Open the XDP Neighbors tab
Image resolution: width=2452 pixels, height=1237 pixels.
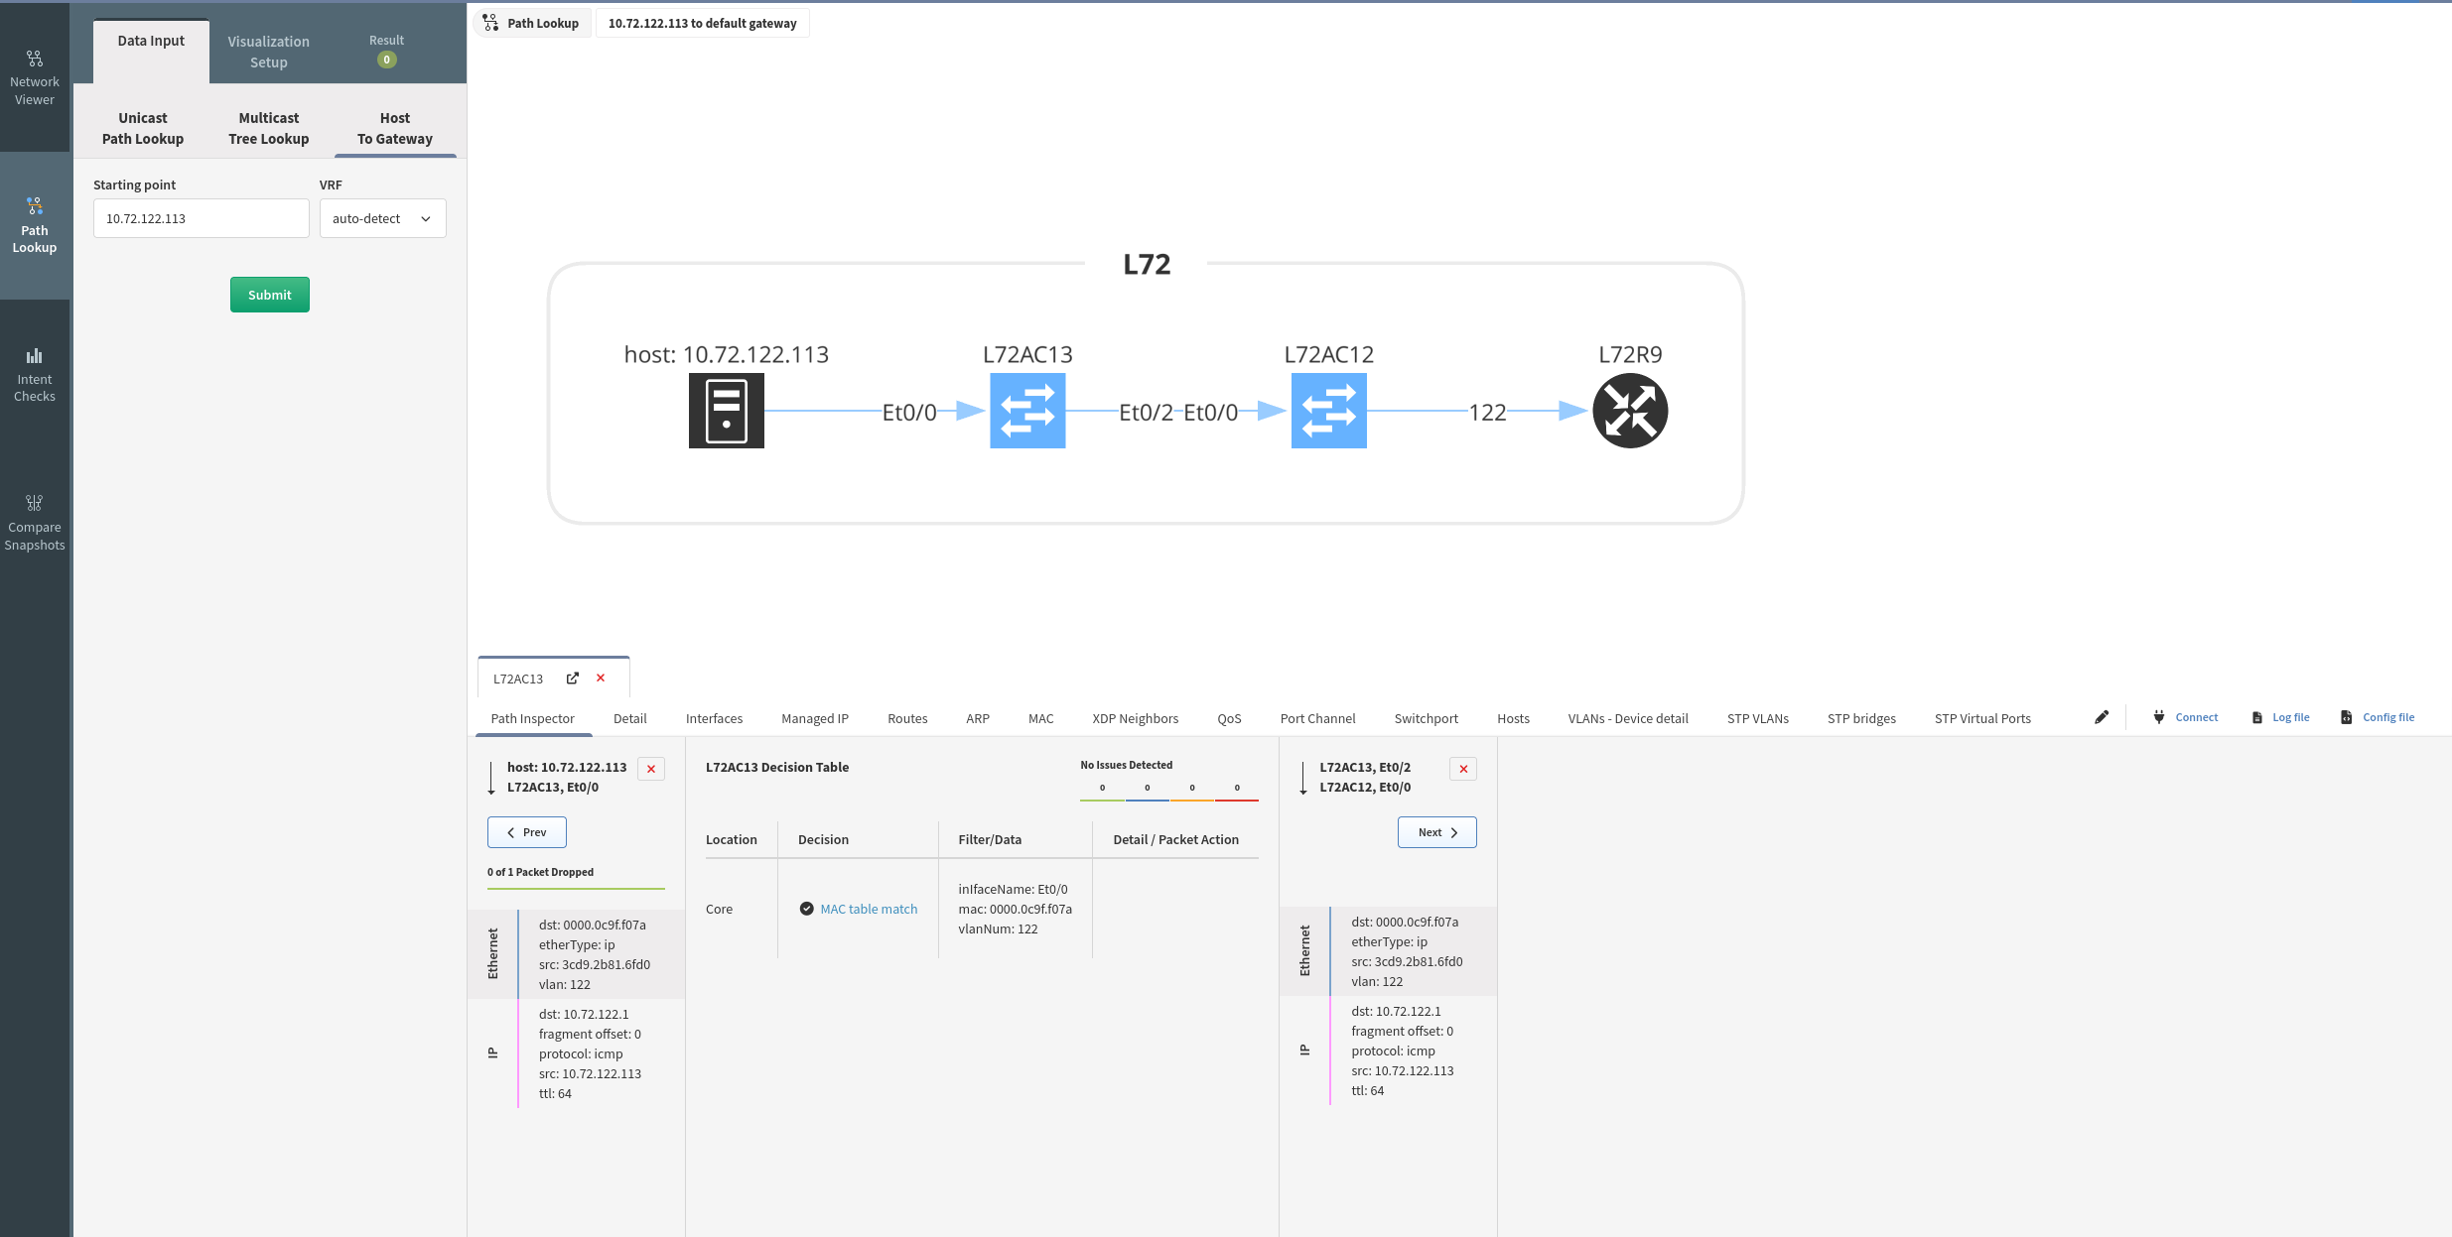(1136, 718)
